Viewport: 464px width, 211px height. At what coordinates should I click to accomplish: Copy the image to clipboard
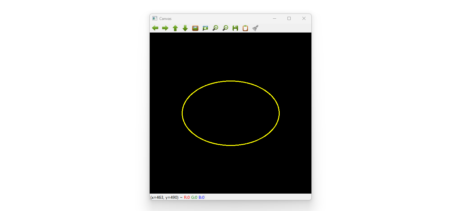pos(245,28)
